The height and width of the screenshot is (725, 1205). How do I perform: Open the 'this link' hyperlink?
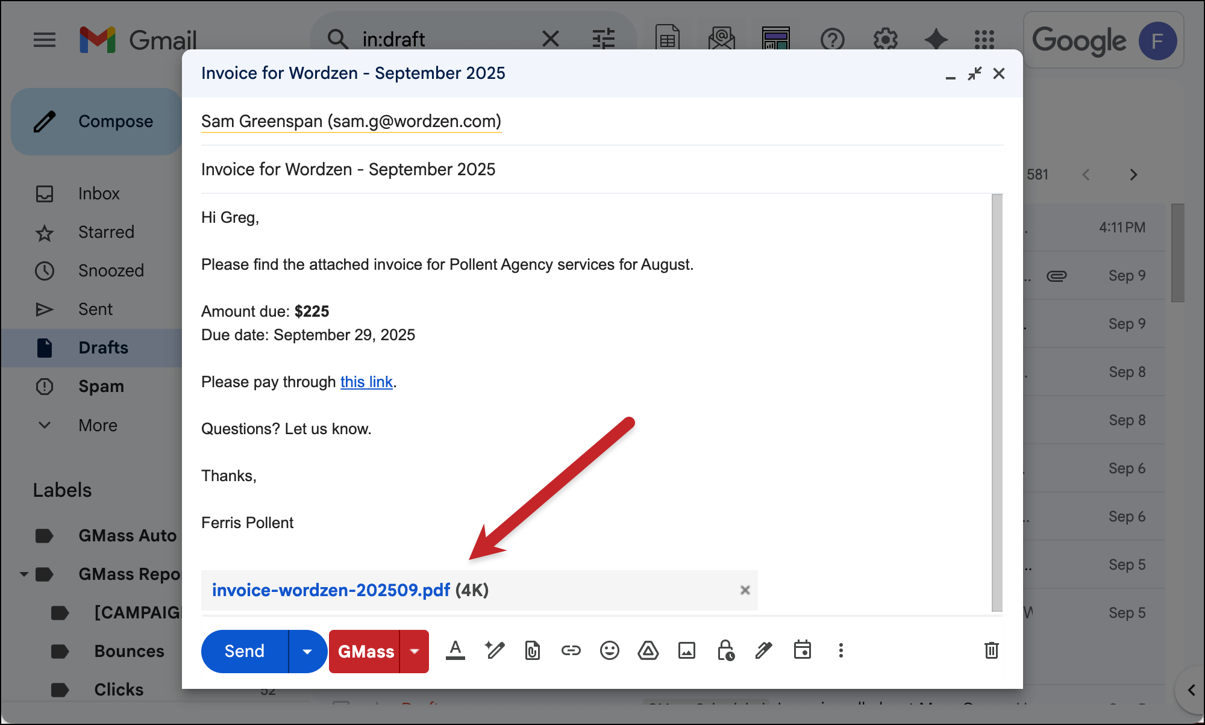(x=366, y=382)
